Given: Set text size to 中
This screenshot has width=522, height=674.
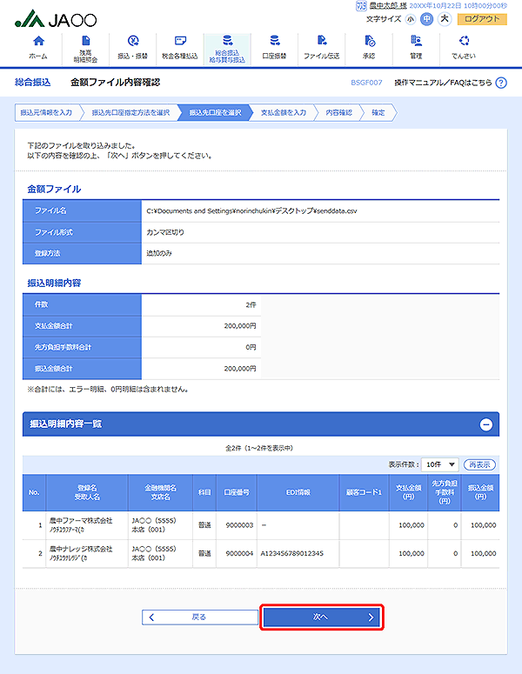Looking at the screenshot, I should [x=426, y=19].
